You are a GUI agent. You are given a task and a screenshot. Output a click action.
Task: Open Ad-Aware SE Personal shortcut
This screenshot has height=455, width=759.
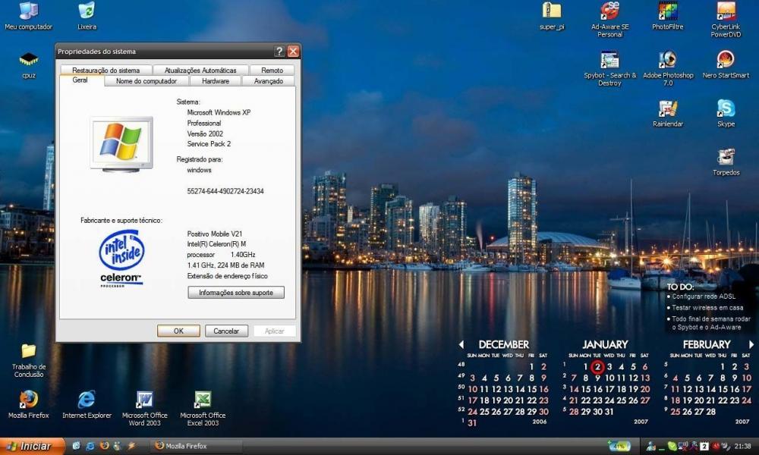[x=609, y=11]
